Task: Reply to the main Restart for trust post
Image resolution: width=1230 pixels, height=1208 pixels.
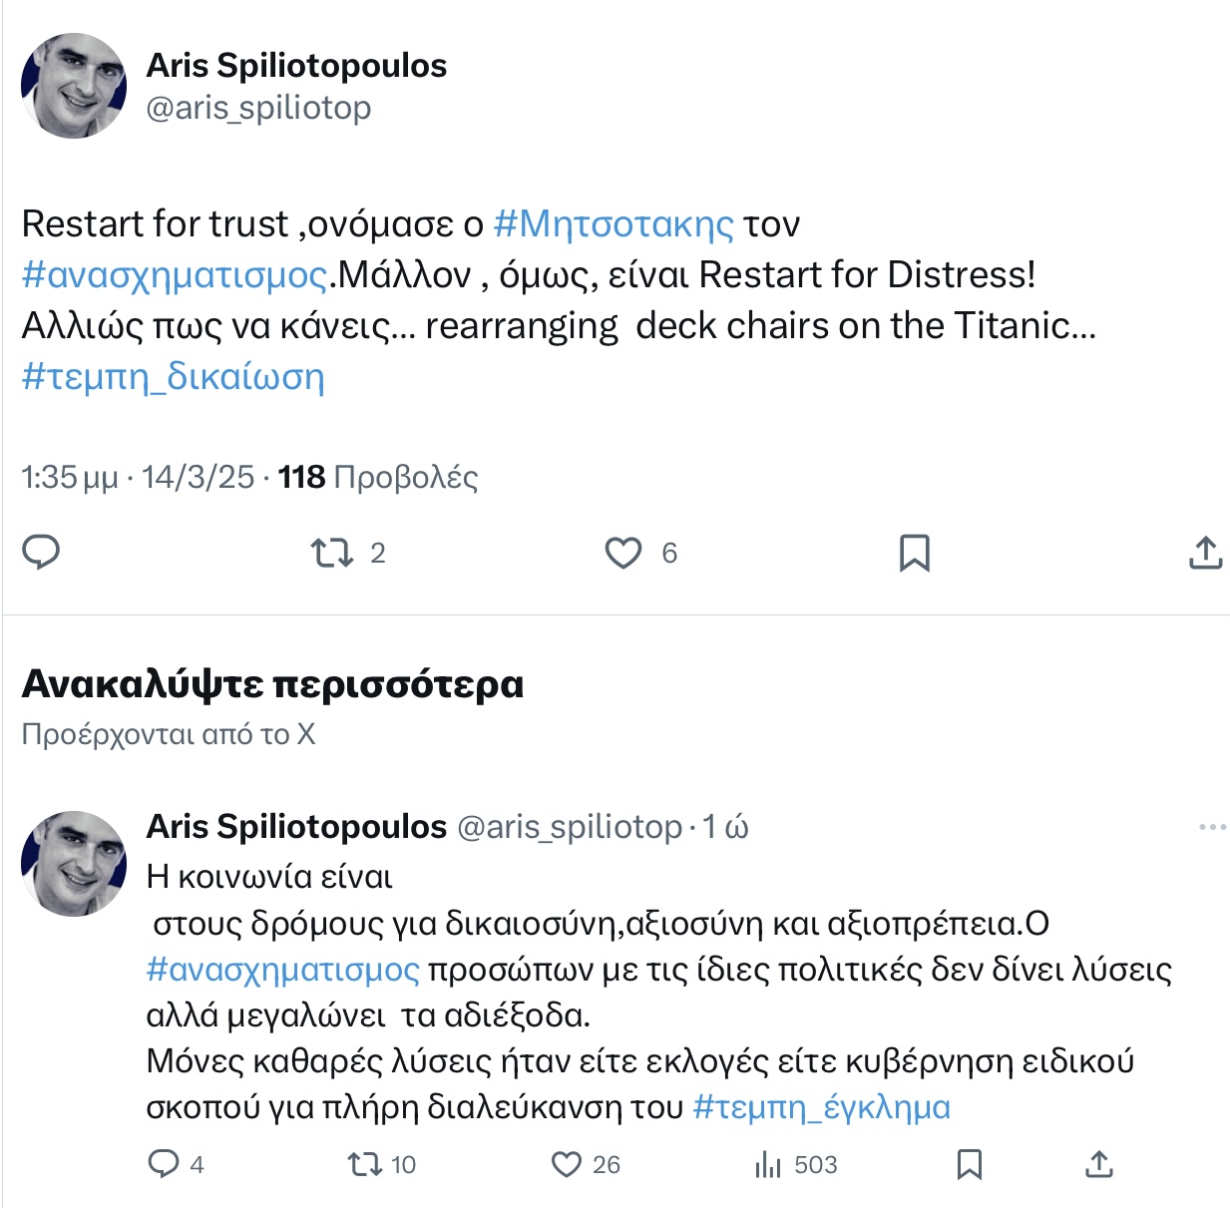Action: click(41, 553)
